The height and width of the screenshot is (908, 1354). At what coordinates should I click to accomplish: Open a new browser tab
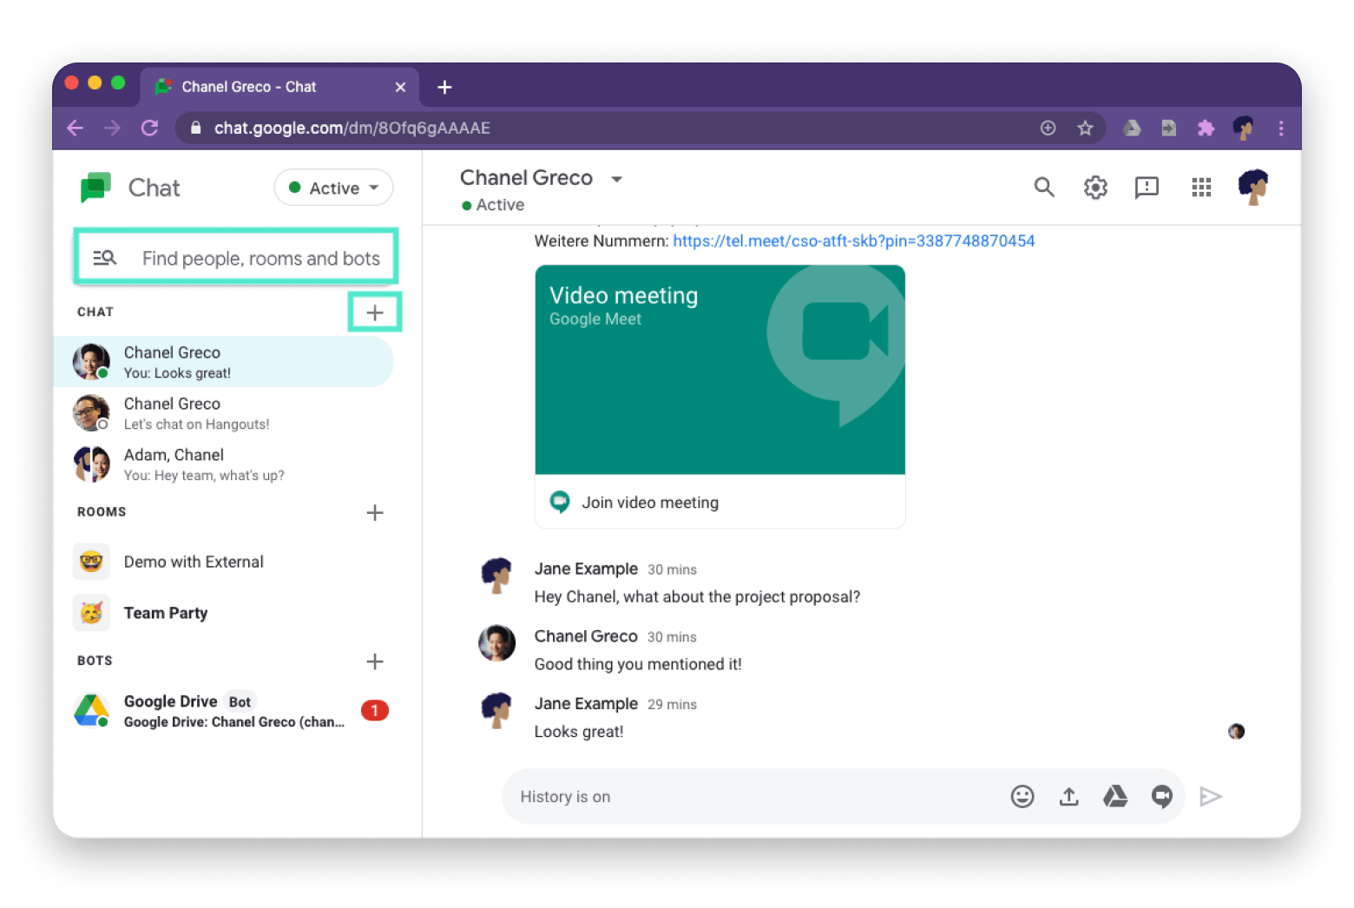(x=444, y=87)
